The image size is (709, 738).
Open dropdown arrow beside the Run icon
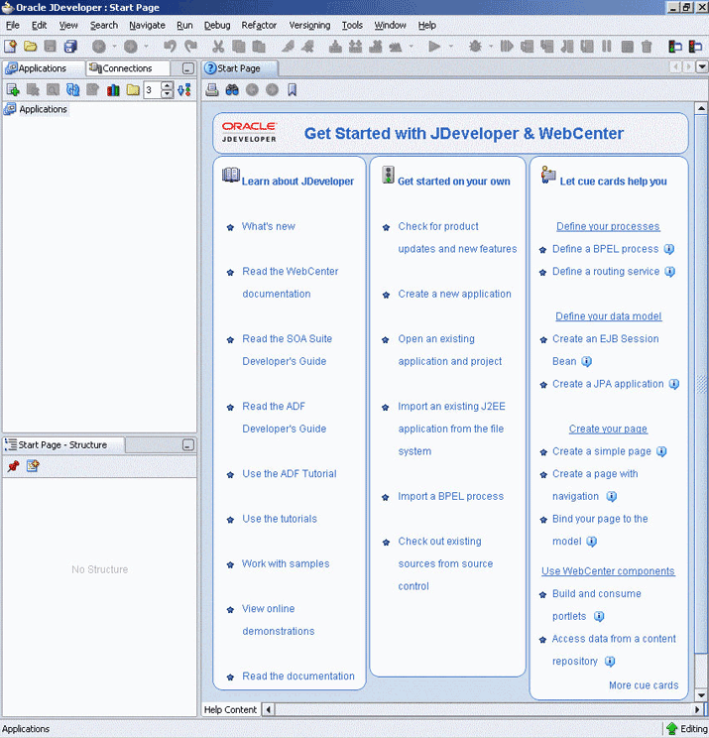[451, 46]
